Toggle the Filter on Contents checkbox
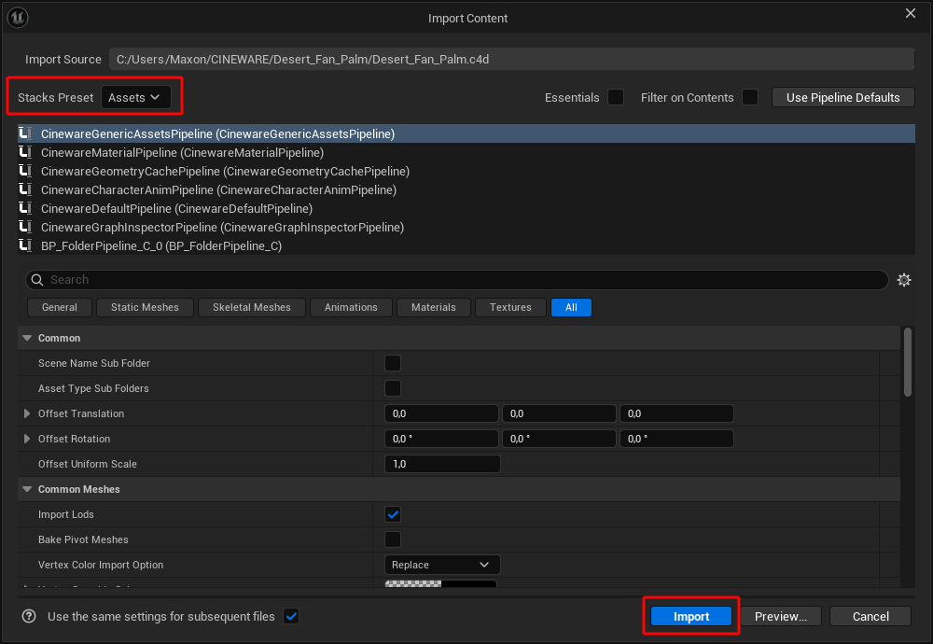Screen dimensions: 933x644 click(750, 97)
